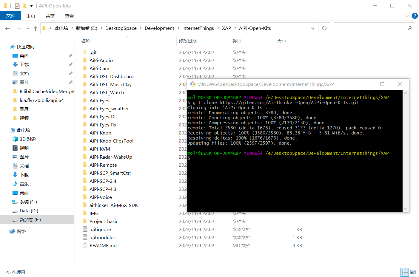Expand the ribbon with the chevron
This screenshot has height=277, width=419.
[407, 16]
